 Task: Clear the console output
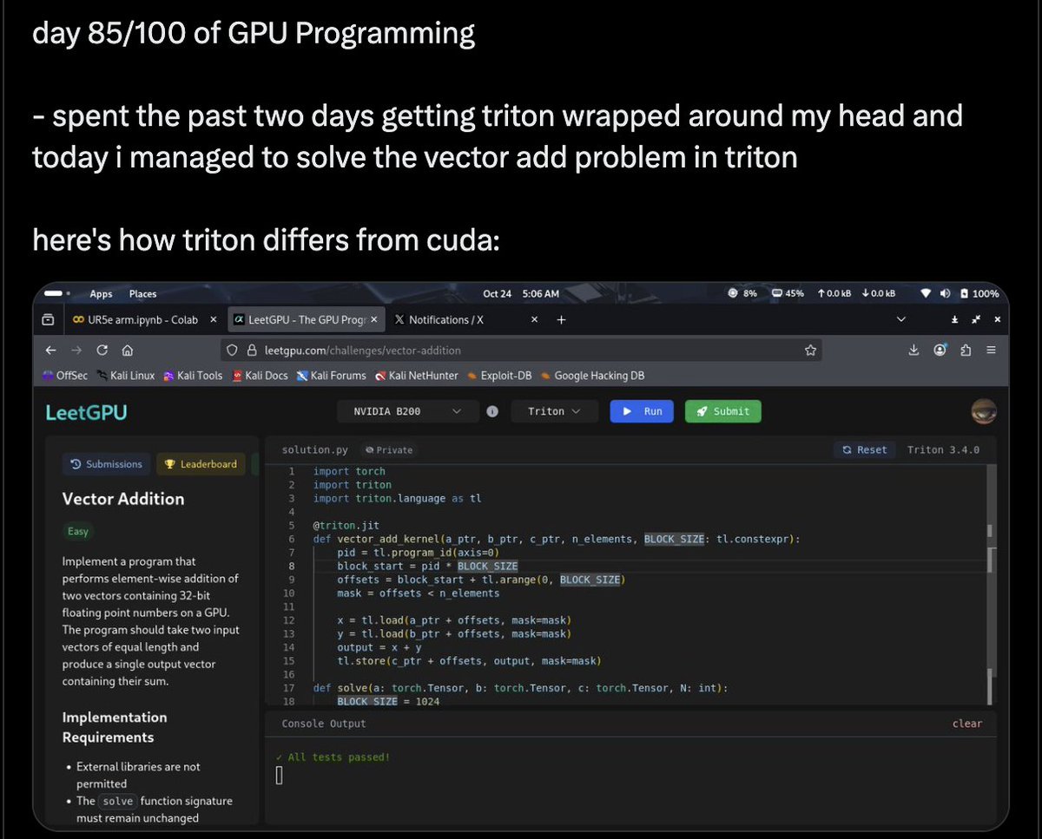tap(966, 724)
